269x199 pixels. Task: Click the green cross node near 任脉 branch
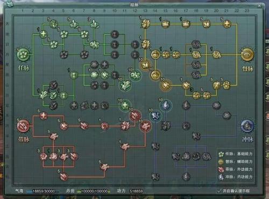coord(43,34)
